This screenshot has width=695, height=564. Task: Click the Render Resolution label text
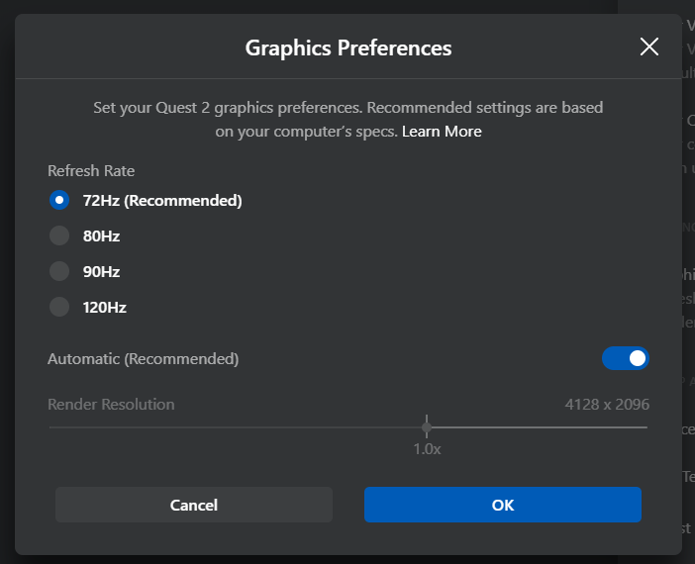pos(111,404)
